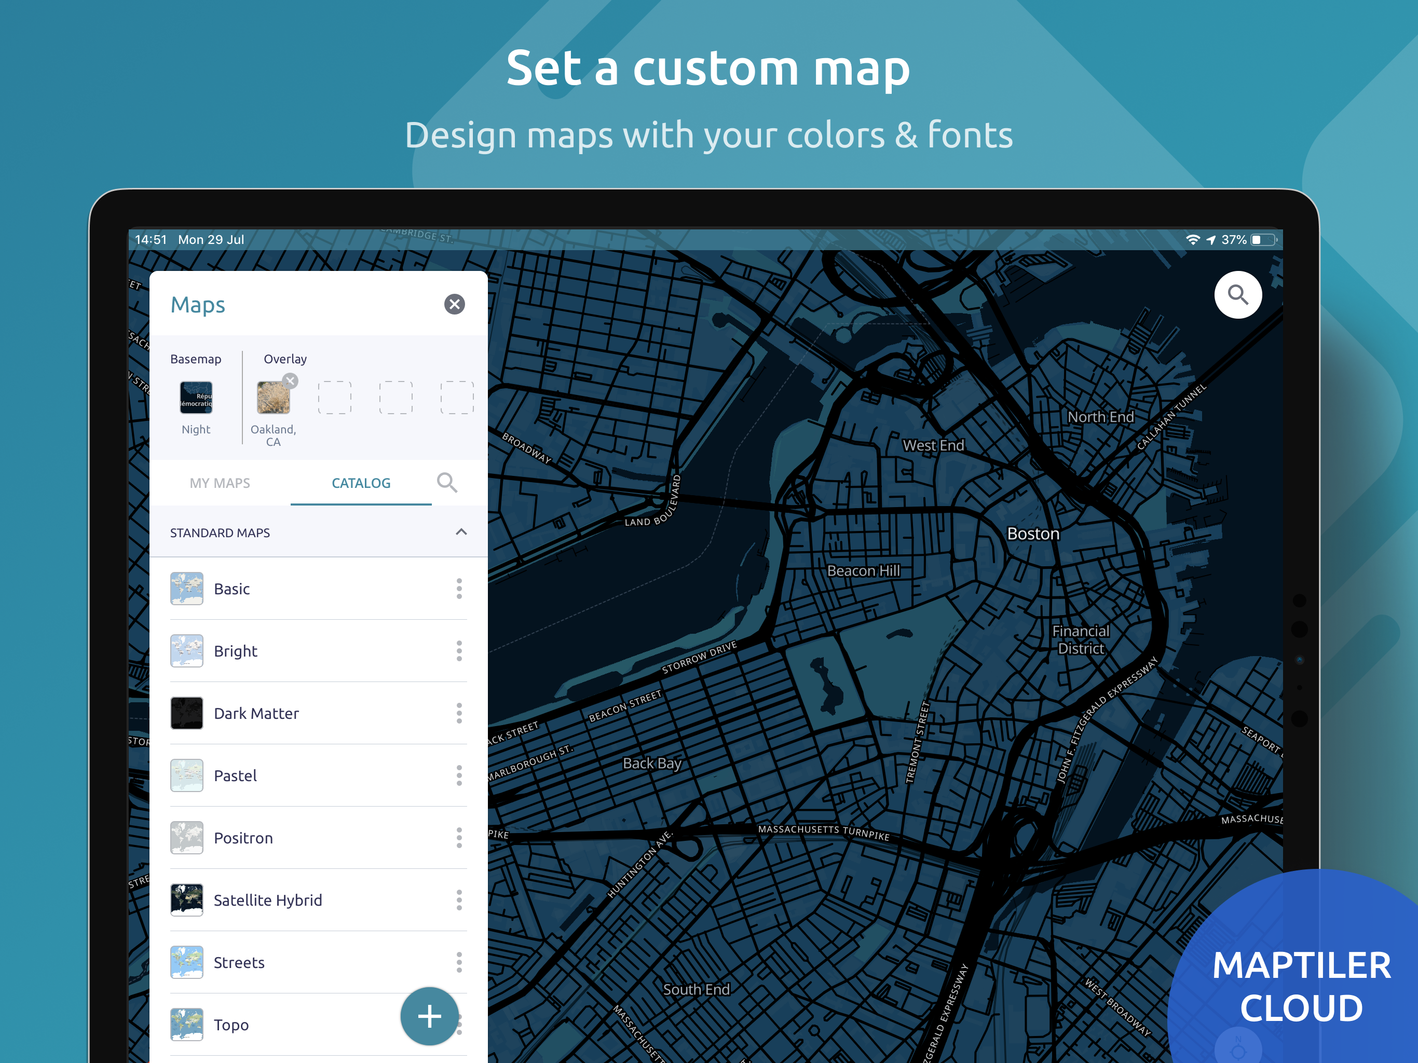Open the three-dot menu for Streets
Screen dimensions: 1418x1063
click(x=459, y=962)
